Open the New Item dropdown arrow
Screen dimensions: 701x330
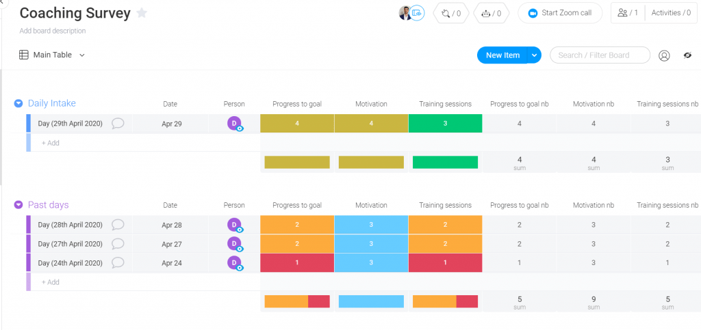[x=534, y=55]
